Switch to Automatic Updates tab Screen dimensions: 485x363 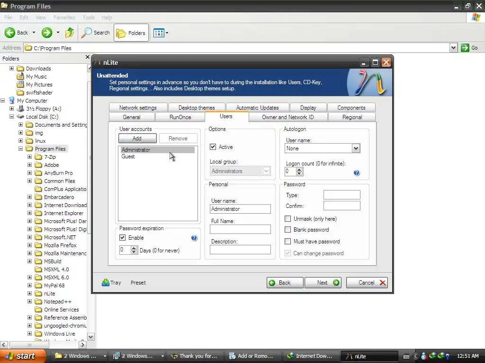click(257, 107)
